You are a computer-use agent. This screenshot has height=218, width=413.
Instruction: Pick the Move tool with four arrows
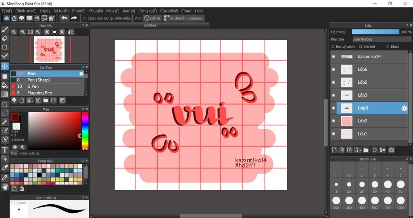coord(5,66)
